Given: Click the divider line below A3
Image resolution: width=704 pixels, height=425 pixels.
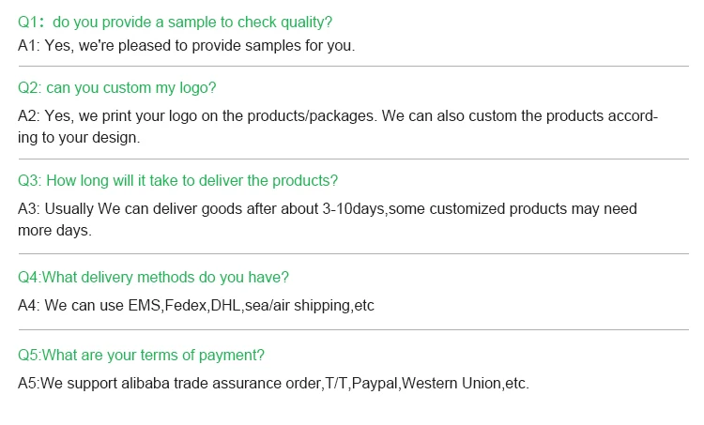Looking at the screenshot, I should pos(353,253).
